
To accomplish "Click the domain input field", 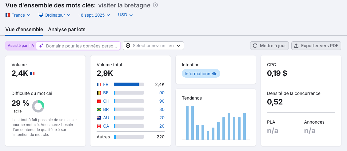I will coord(82,46).
